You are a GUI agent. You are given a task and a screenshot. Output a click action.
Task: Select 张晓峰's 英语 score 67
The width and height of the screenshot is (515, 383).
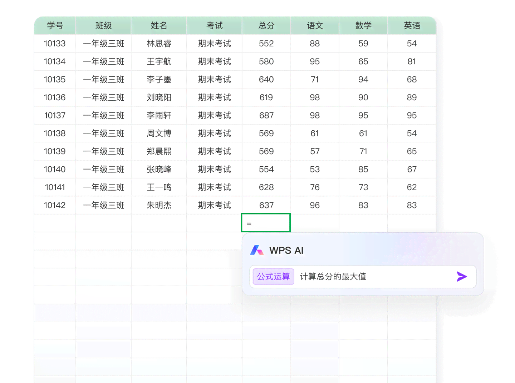(x=412, y=169)
